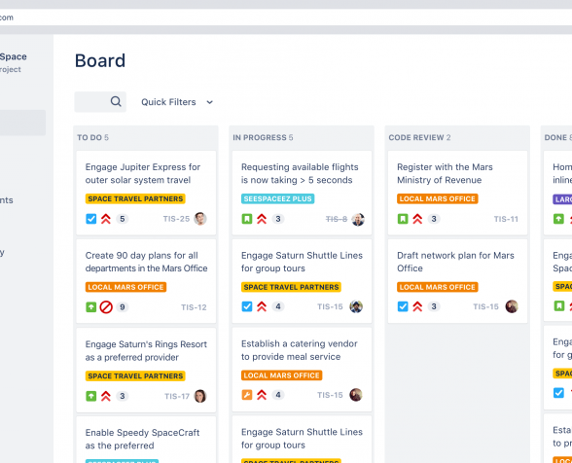
Task: Click the search magnifier icon
Action: click(x=116, y=101)
